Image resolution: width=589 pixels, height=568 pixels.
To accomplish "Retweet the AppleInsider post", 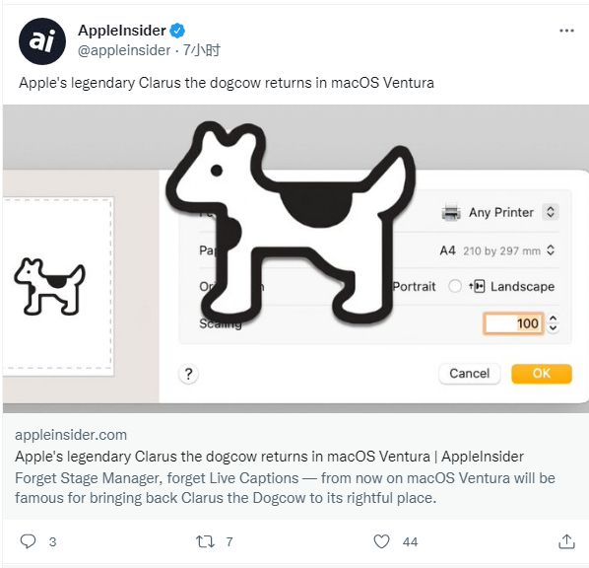I will (205, 541).
